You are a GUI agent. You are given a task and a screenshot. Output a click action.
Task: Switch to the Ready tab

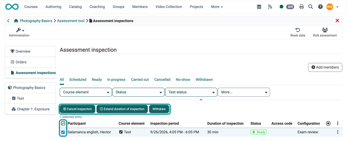tap(97, 79)
